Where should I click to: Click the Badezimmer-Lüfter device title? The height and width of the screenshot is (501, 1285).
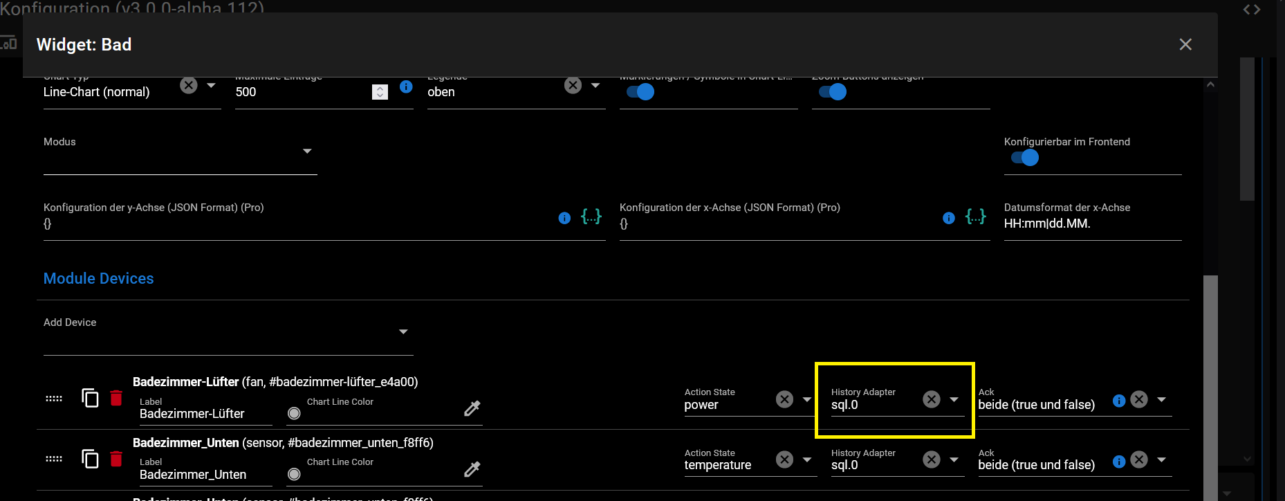[275, 382]
